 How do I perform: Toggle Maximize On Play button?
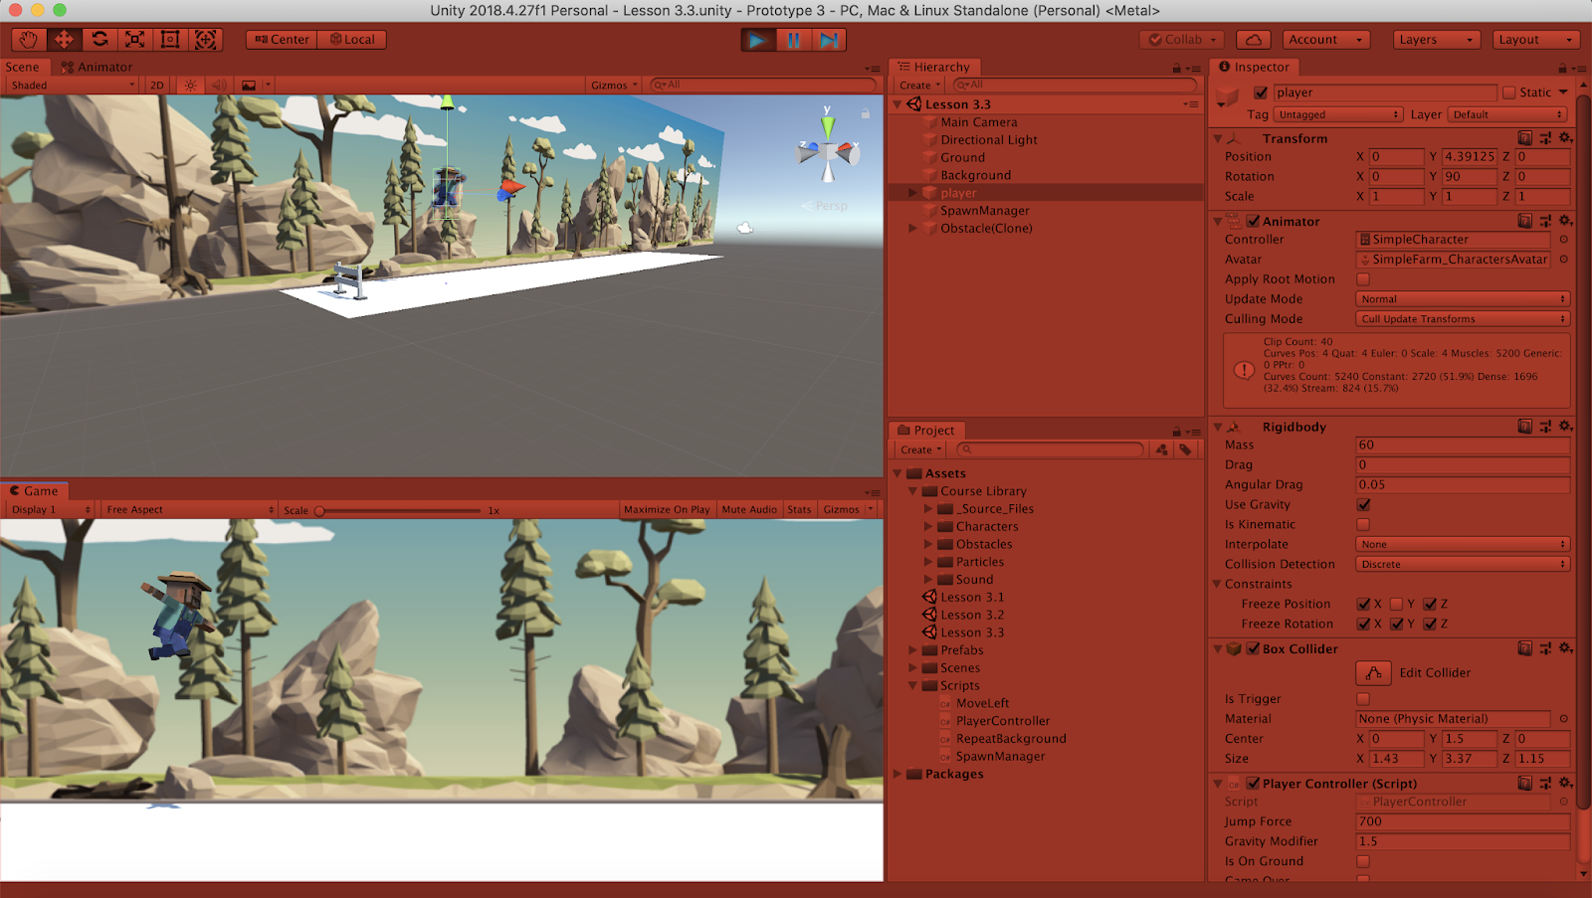(x=667, y=509)
